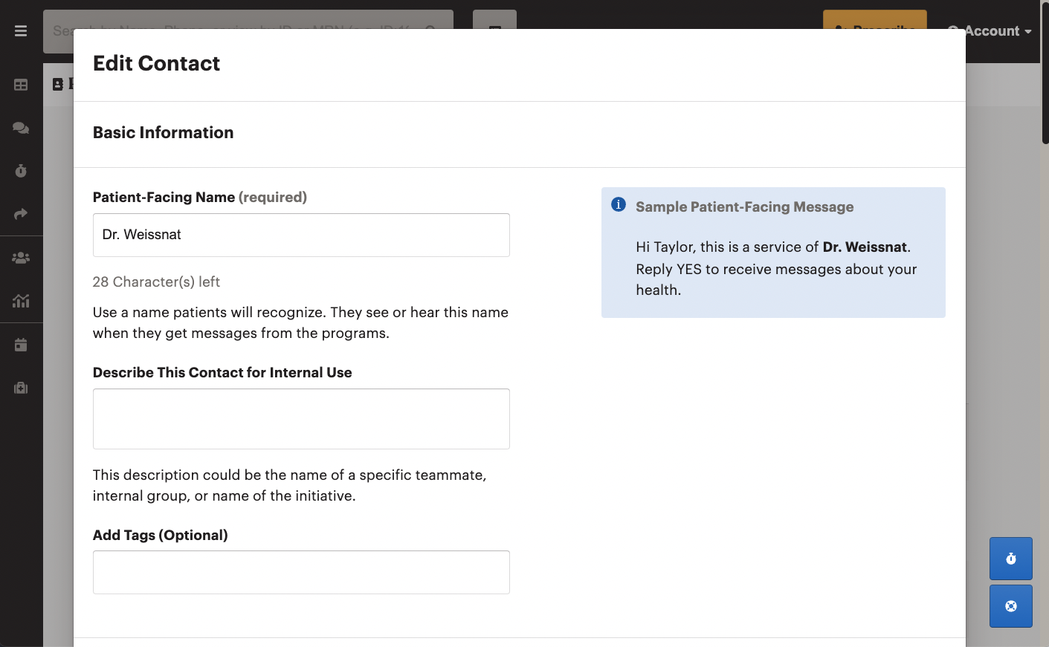Click the "28 Character(s) left" text

[x=156, y=282]
